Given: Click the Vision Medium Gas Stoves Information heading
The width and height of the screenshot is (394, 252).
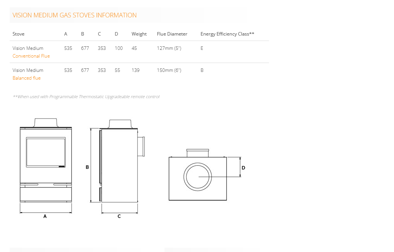Looking at the screenshot, I should 74,15.
